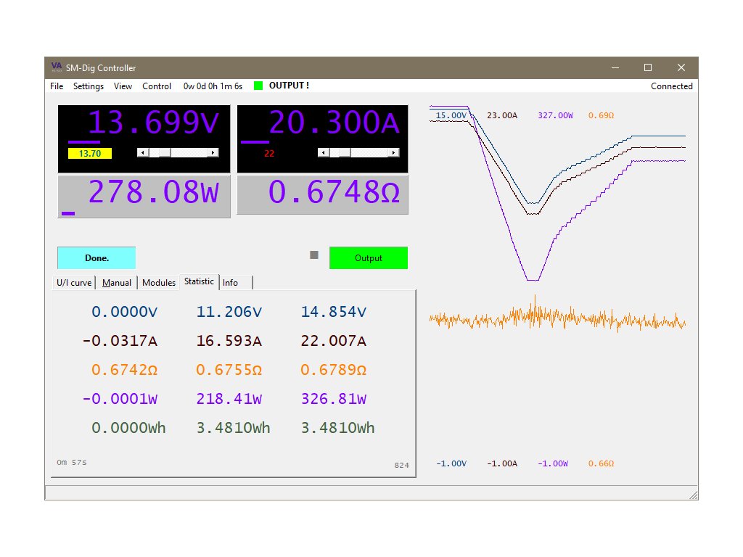This screenshot has height=557, width=743.
Task: Click the window resize grip in status bar
Action: coord(692,495)
